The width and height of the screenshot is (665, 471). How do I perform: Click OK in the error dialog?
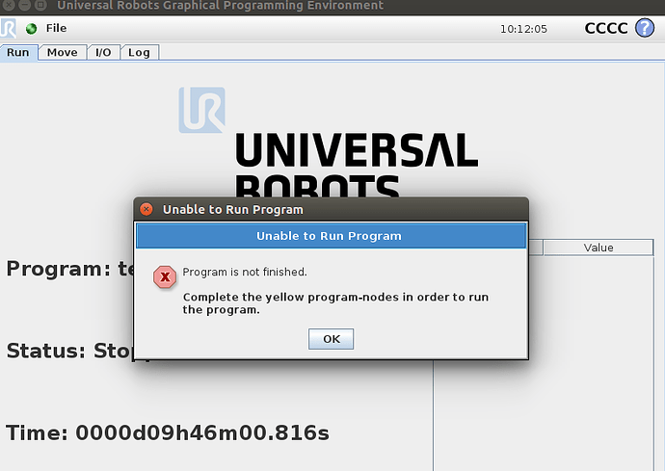click(331, 339)
